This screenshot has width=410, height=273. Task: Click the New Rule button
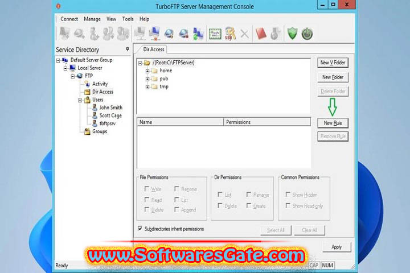tap(333, 123)
